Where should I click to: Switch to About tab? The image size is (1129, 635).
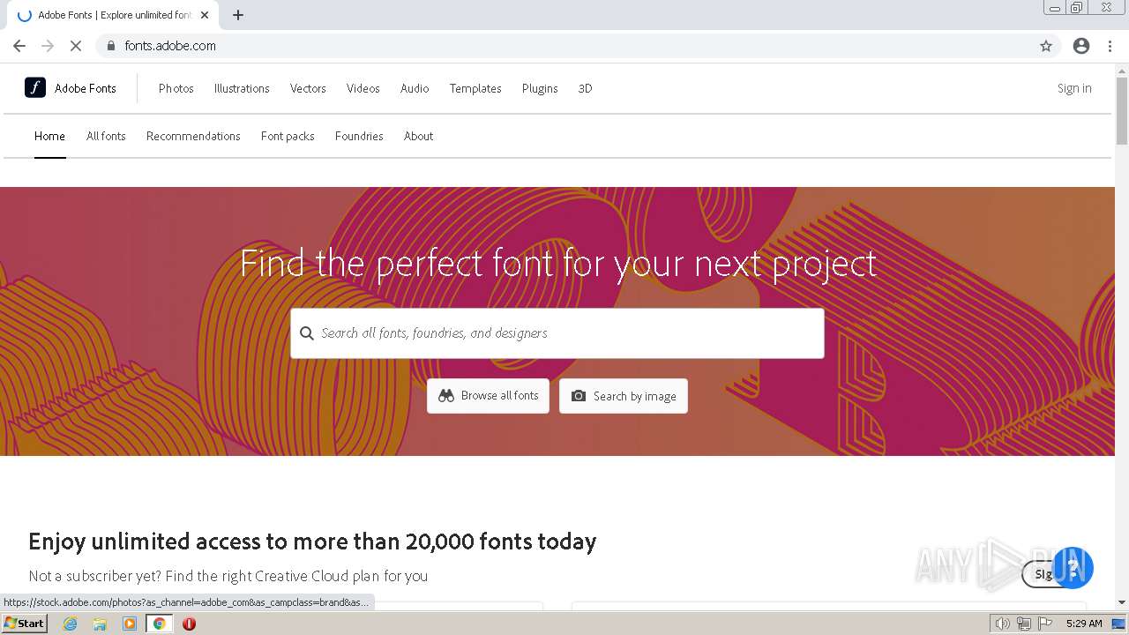[418, 136]
